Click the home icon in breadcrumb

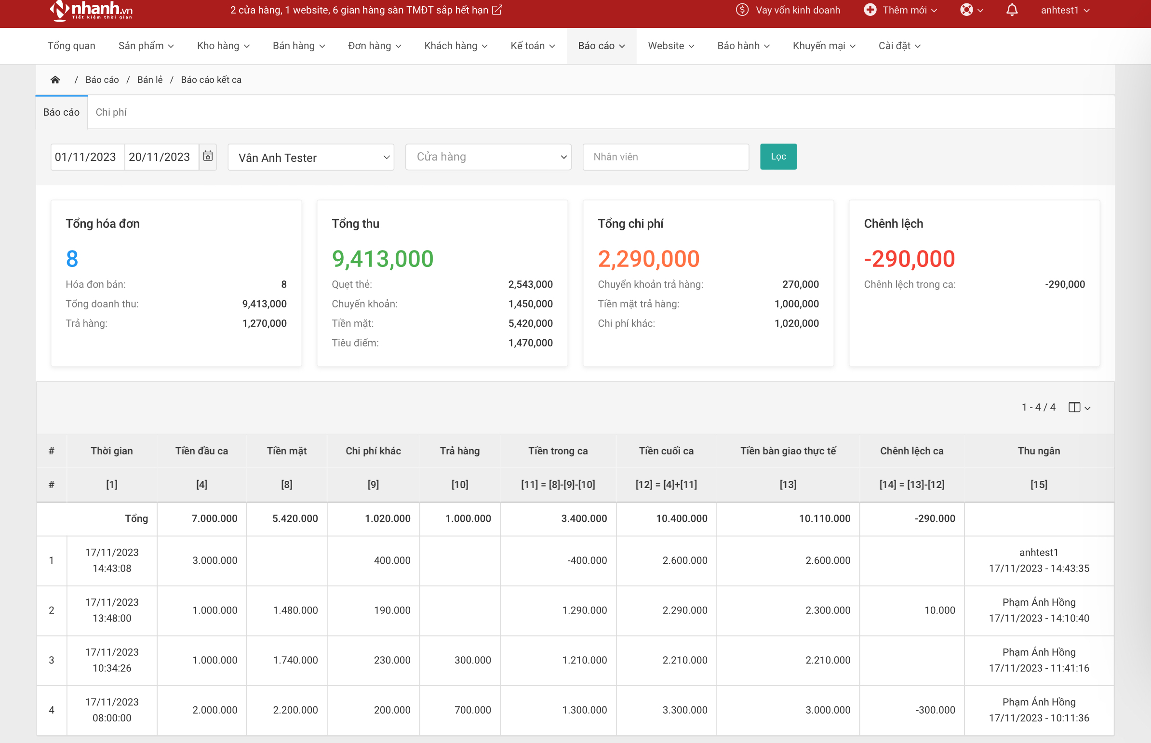tap(55, 80)
